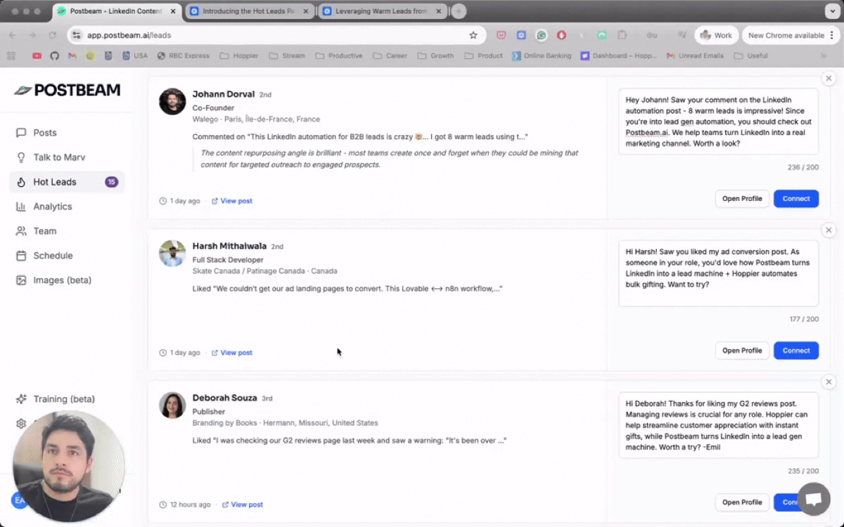Viewport: 844px width, 527px height.
Task: View post in Johann Dorval's card
Action: [232, 201]
